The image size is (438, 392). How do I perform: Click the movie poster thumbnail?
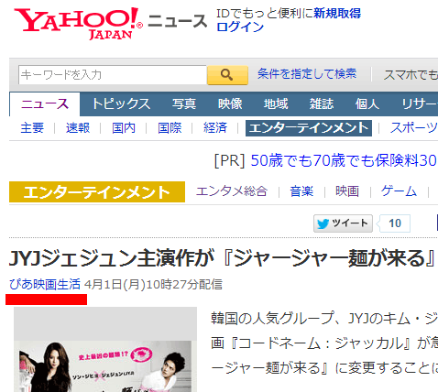105,350
